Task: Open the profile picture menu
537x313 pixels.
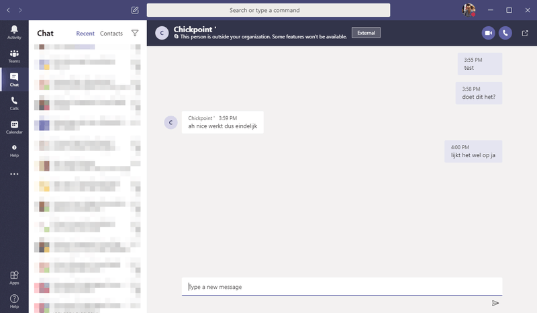Action: [469, 10]
